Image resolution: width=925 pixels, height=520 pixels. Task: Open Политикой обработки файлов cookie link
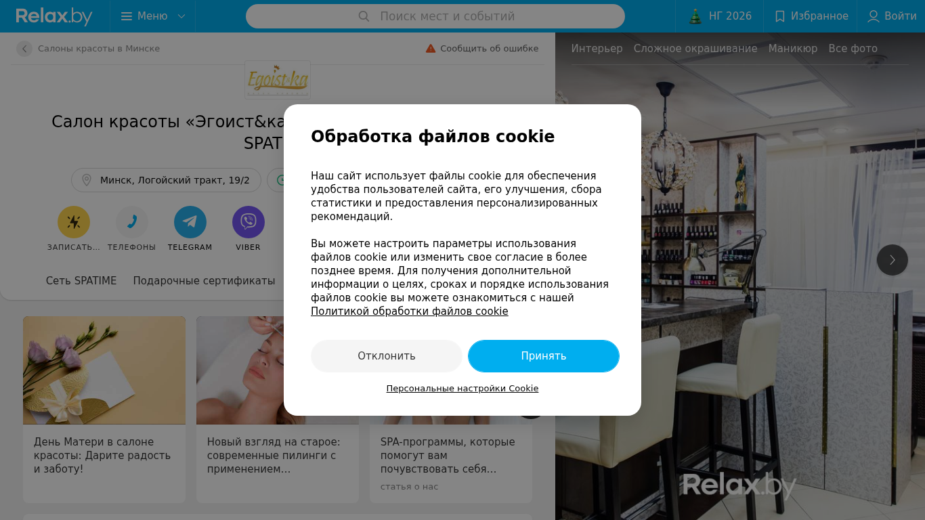410,311
